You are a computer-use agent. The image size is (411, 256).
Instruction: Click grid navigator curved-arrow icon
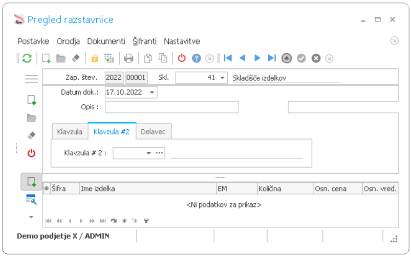pos(114,221)
